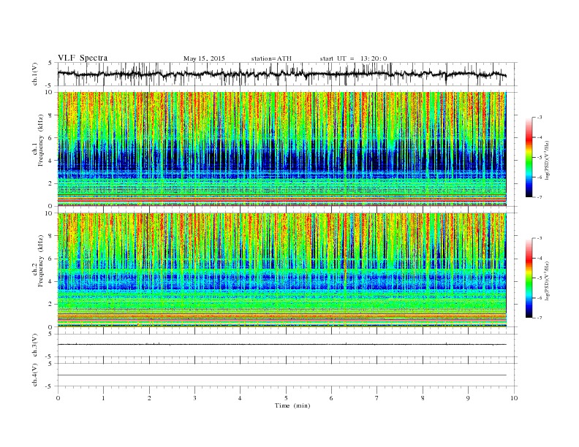This screenshot has width=579, height=447.
Task: Click the bottom time axis tick label "5"
Action: click(286, 398)
